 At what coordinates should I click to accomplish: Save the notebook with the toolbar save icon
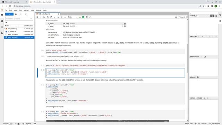click(x=37, y=17)
